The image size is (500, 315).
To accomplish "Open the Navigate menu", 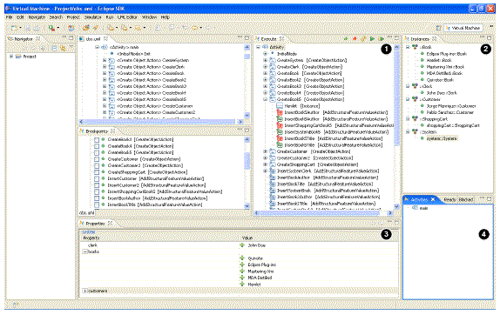I will click(x=37, y=17).
